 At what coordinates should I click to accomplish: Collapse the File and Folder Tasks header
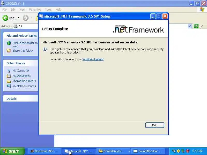point(21,36)
